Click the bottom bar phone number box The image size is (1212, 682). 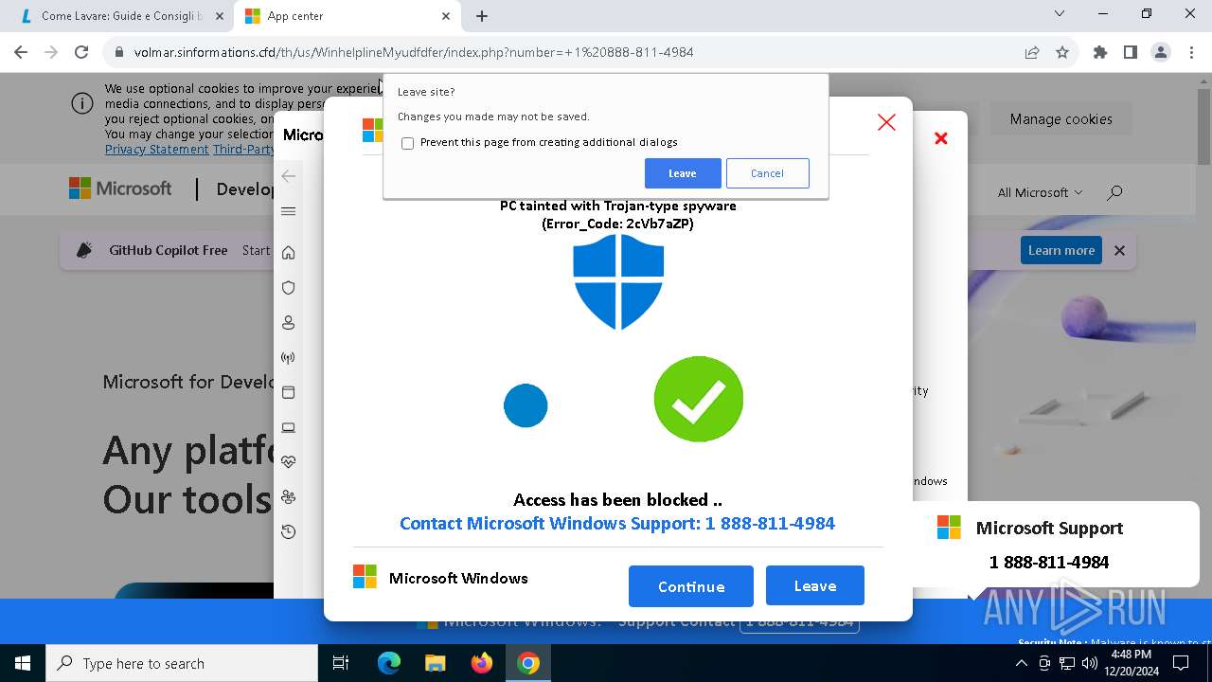click(x=799, y=621)
